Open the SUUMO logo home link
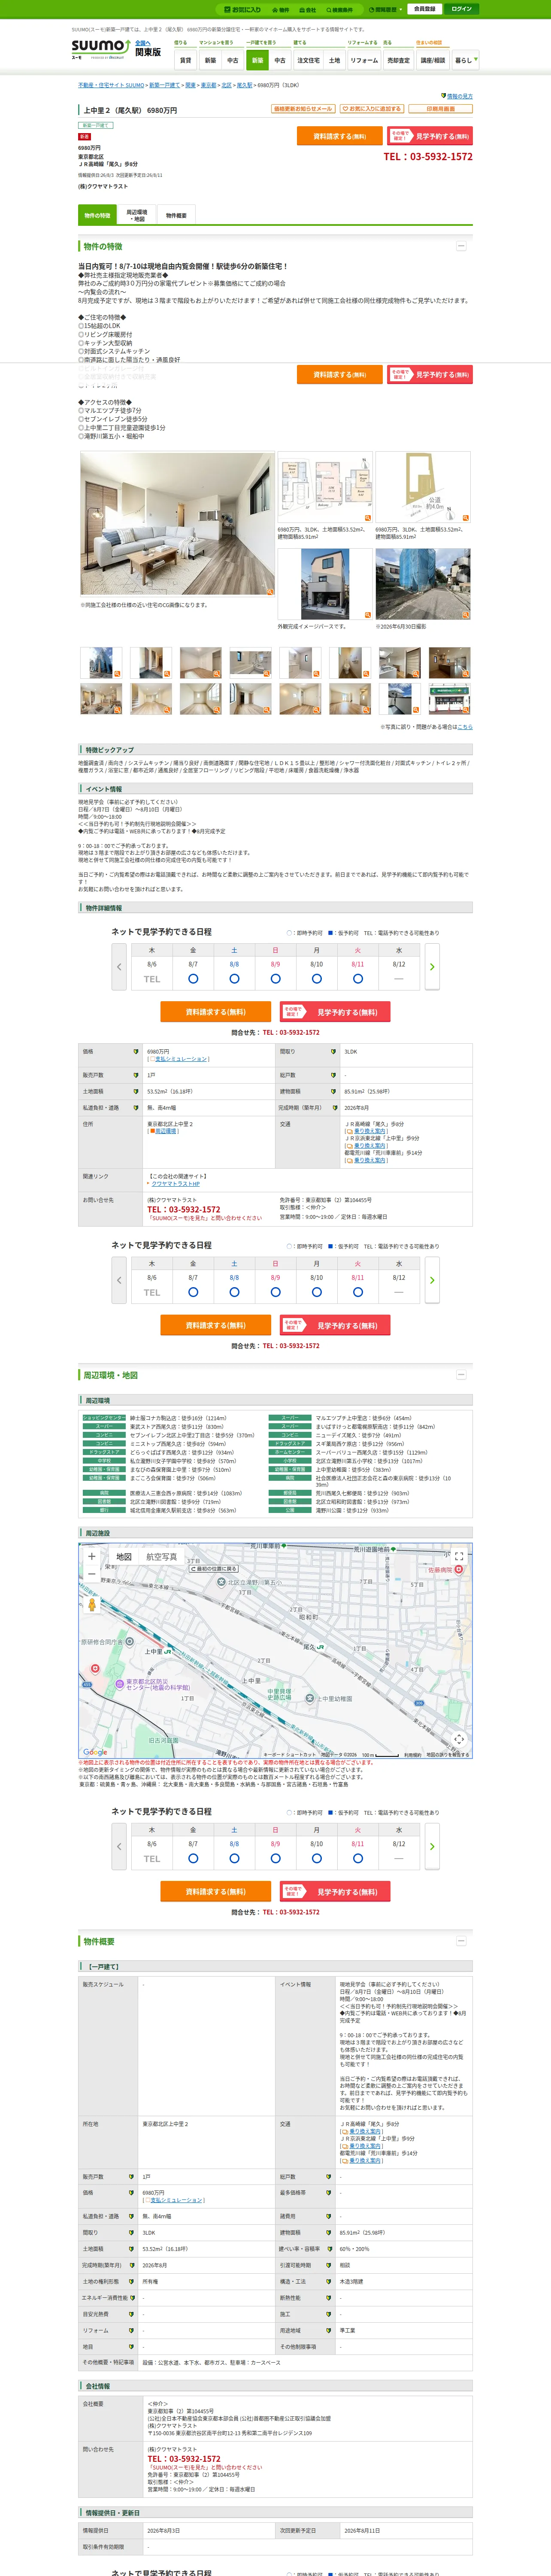The height and width of the screenshot is (2576, 551). click(100, 48)
